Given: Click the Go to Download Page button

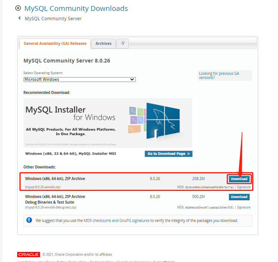Looking at the screenshot, I should [168, 154].
